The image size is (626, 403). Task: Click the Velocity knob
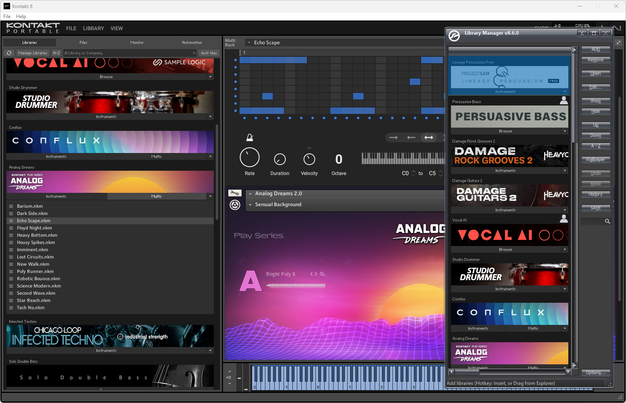(x=309, y=159)
